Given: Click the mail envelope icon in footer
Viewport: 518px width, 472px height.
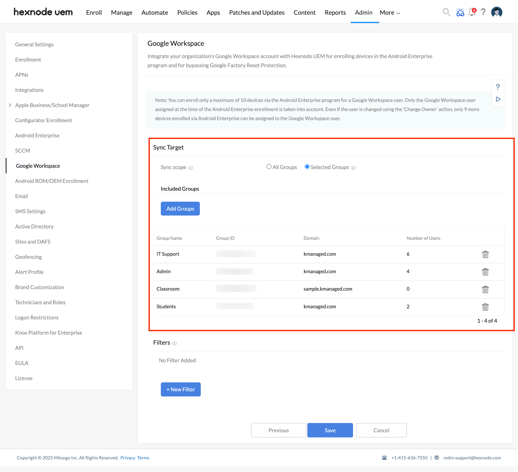Looking at the screenshot, I should point(437,457).
